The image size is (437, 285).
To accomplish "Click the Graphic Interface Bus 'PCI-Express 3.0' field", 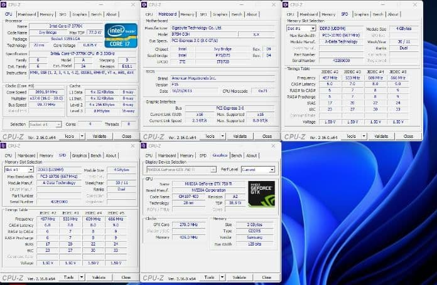I will [x=230, y=108].
